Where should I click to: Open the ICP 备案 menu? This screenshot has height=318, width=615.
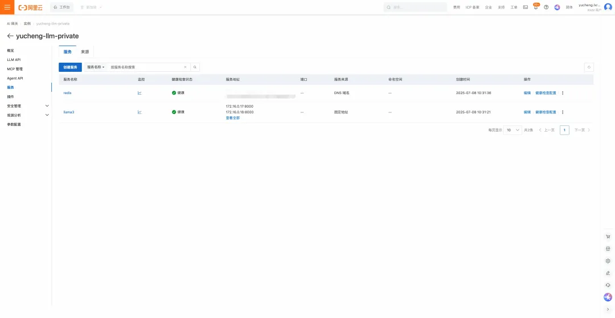pos(472,7)
